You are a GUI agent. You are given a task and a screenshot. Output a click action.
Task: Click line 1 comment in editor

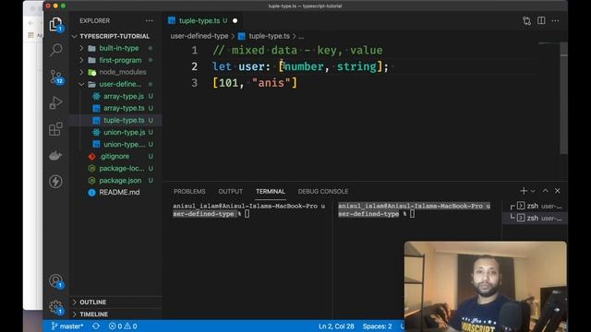[297, 50]
